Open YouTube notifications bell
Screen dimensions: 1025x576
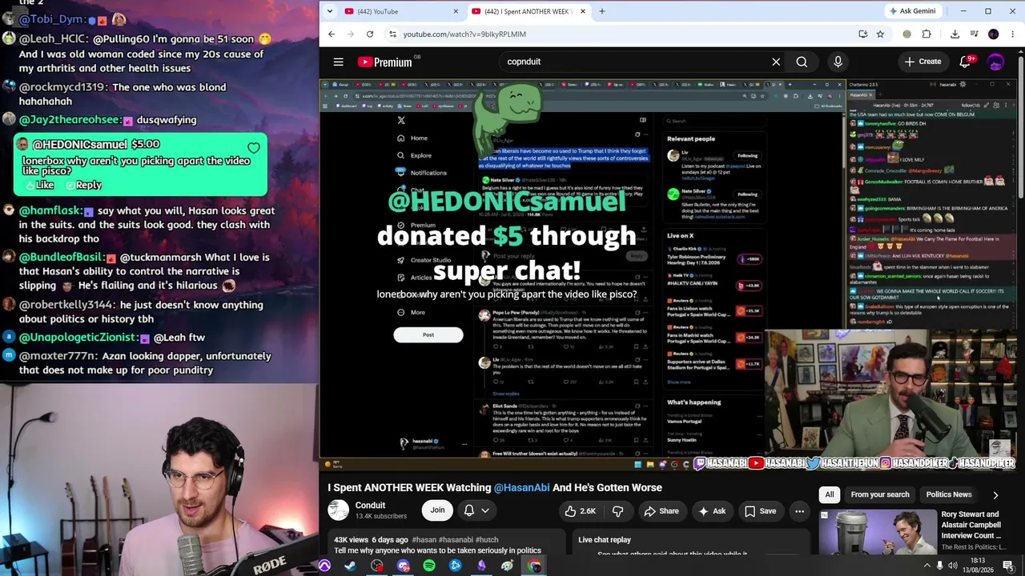point(966,62)
